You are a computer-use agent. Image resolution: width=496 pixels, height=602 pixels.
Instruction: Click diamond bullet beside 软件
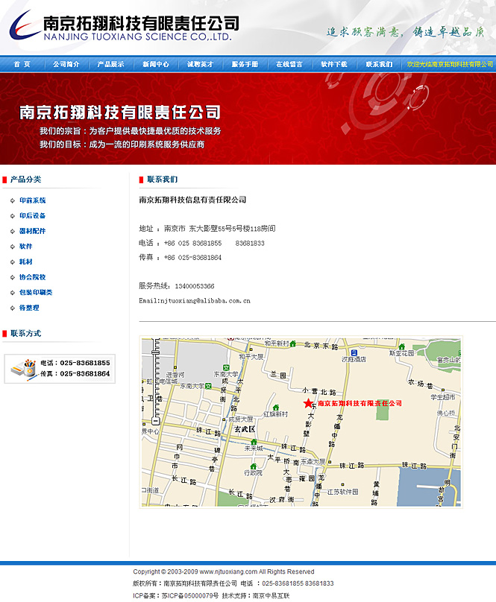(12, 247)
